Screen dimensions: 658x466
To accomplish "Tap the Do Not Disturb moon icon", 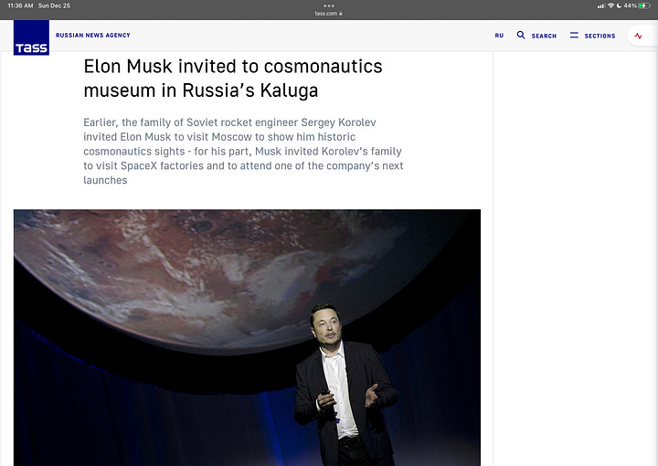I will (619, 5).
